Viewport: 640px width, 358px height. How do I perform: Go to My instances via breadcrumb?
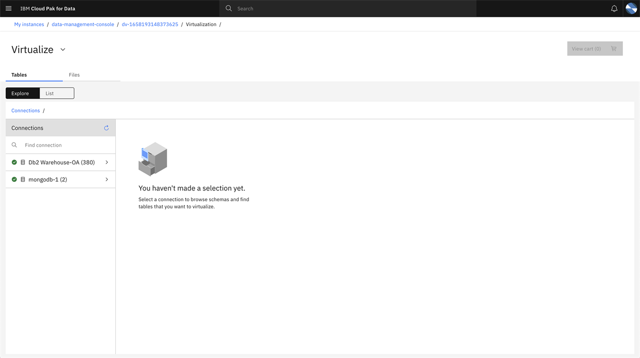(29, 24)
